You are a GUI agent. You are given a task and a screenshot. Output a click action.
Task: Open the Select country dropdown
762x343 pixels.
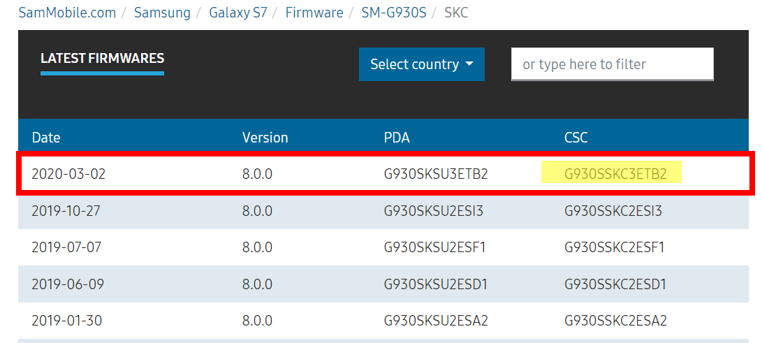pyautogui.click(x=421, y=64)
